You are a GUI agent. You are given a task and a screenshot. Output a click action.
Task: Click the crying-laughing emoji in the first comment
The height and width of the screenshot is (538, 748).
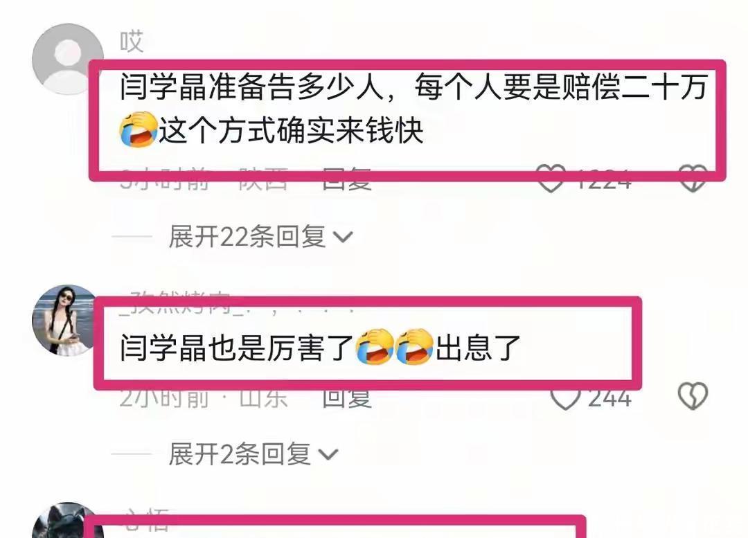click(x=139, y=129)
